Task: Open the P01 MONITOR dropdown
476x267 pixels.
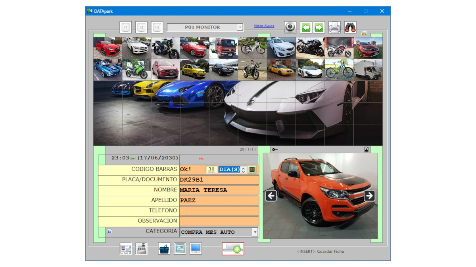Action: pos(240,27)
